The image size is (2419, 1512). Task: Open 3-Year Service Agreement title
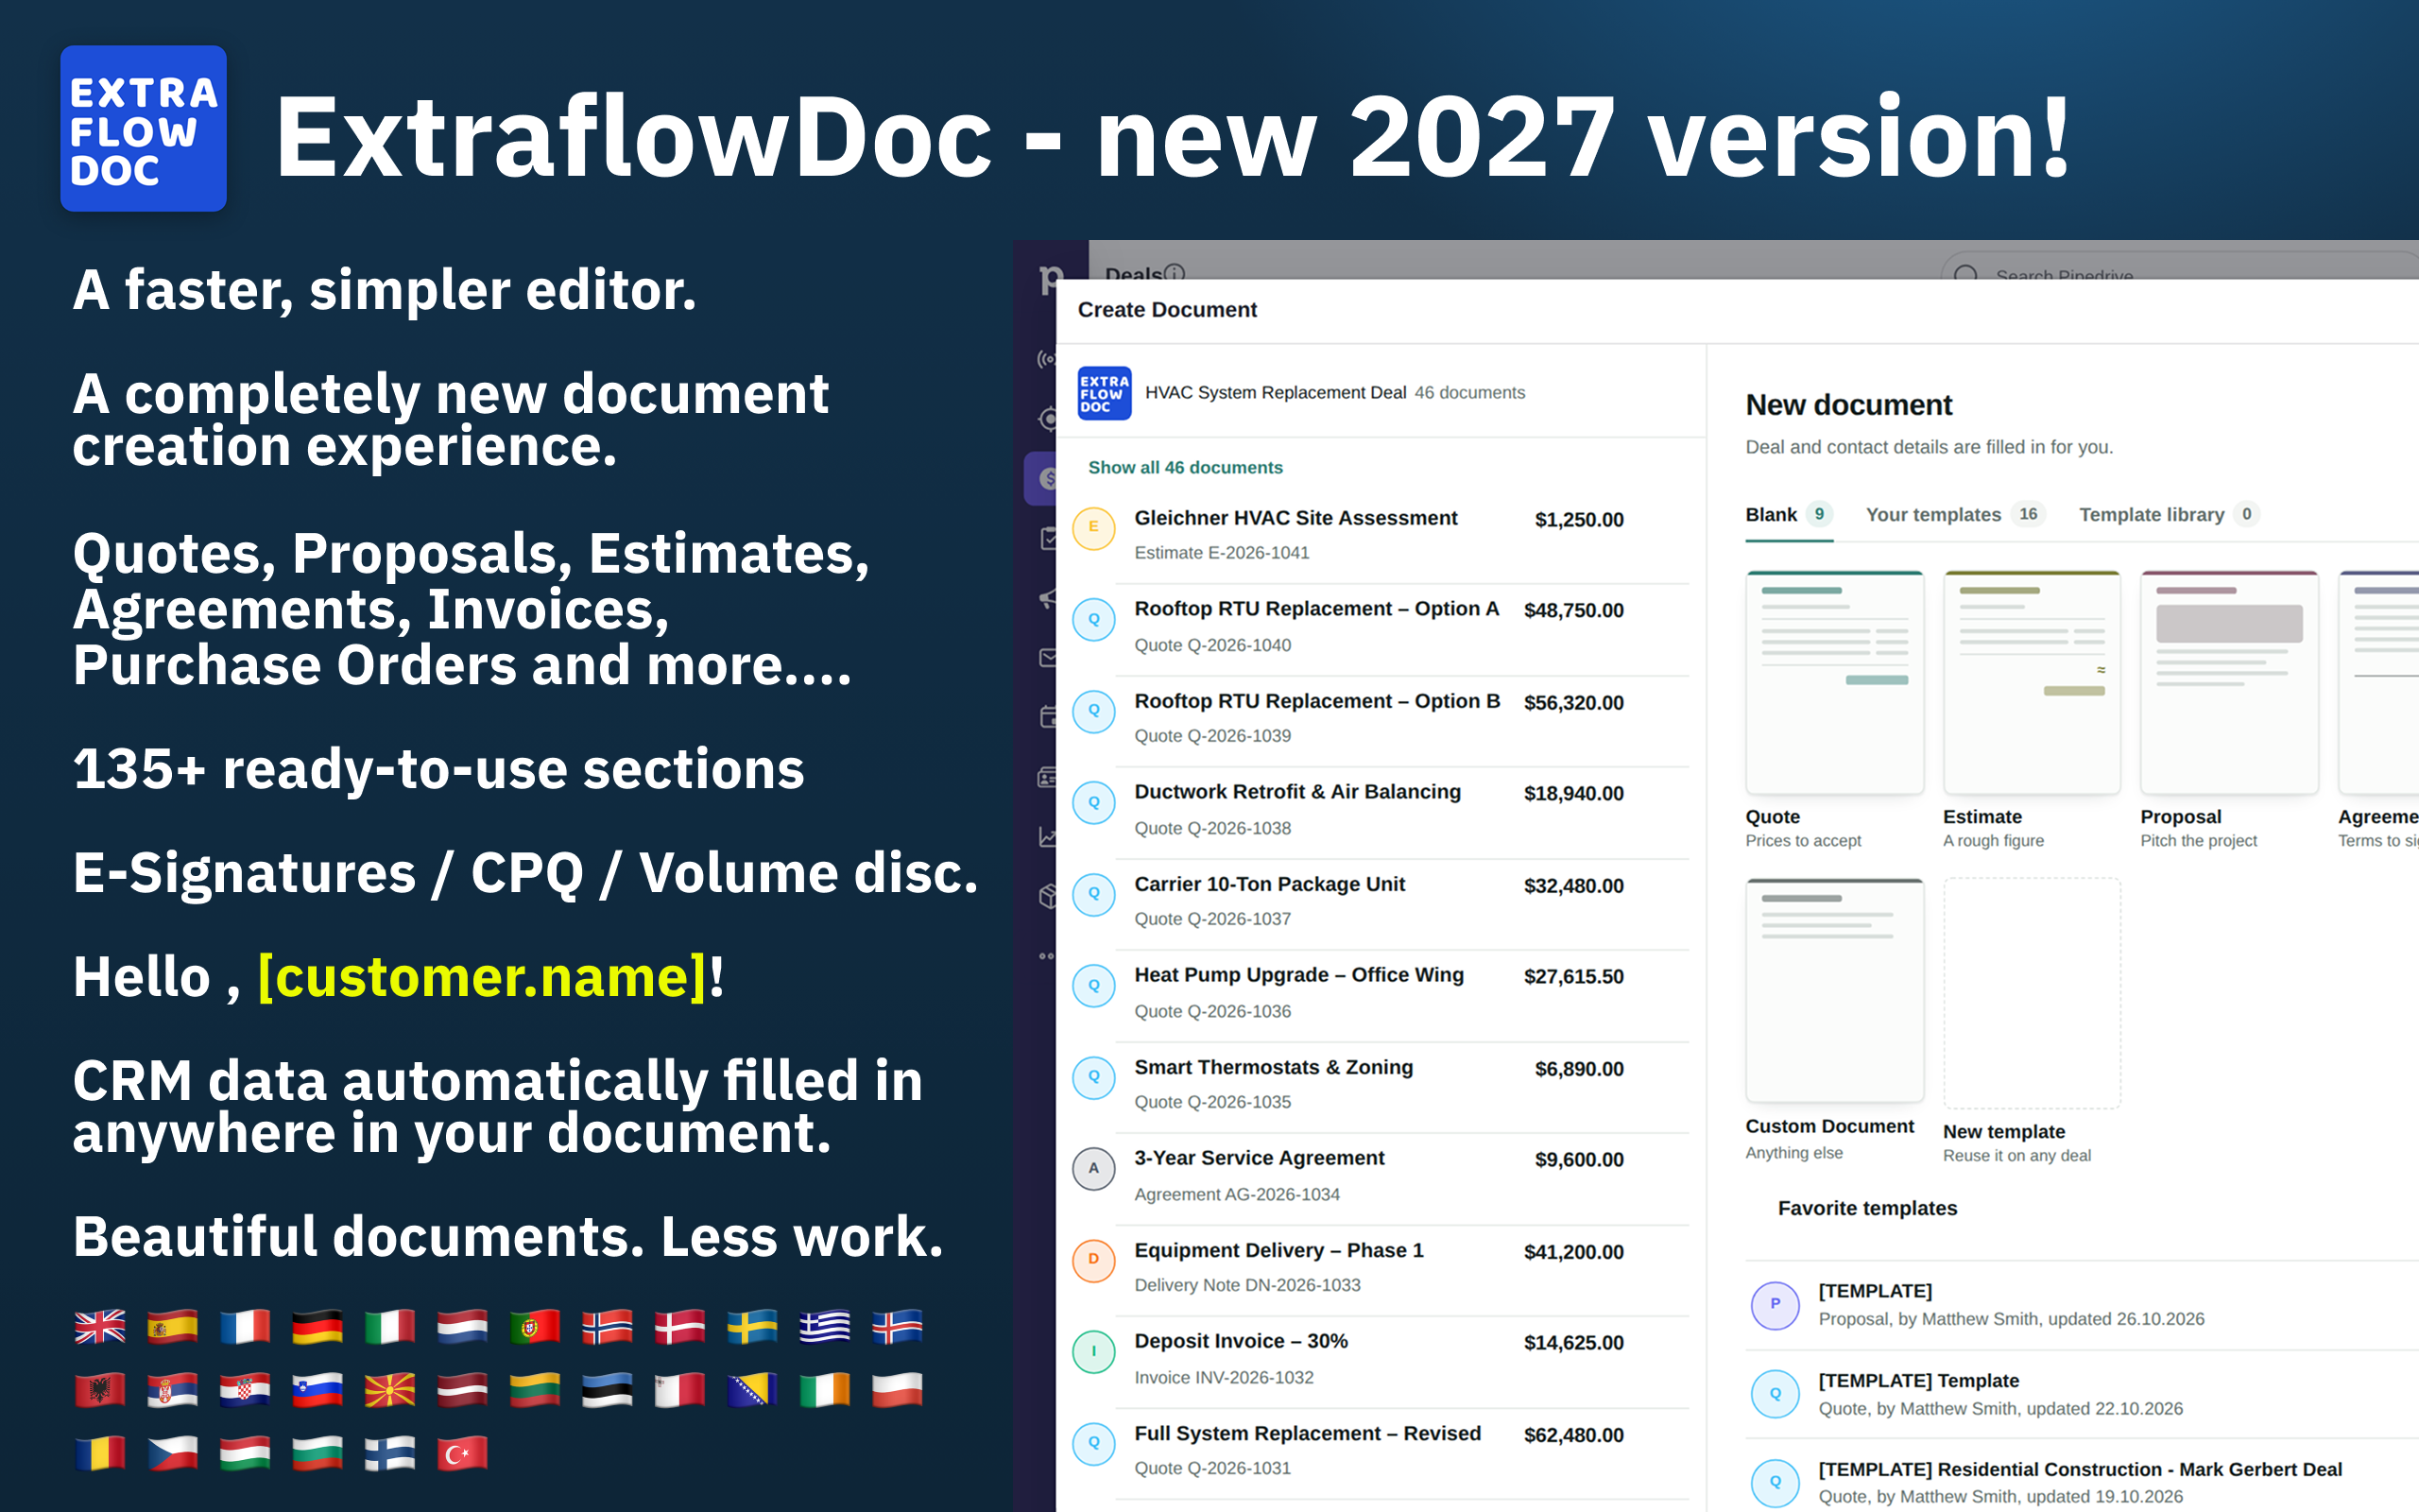click(1260, 1158)
